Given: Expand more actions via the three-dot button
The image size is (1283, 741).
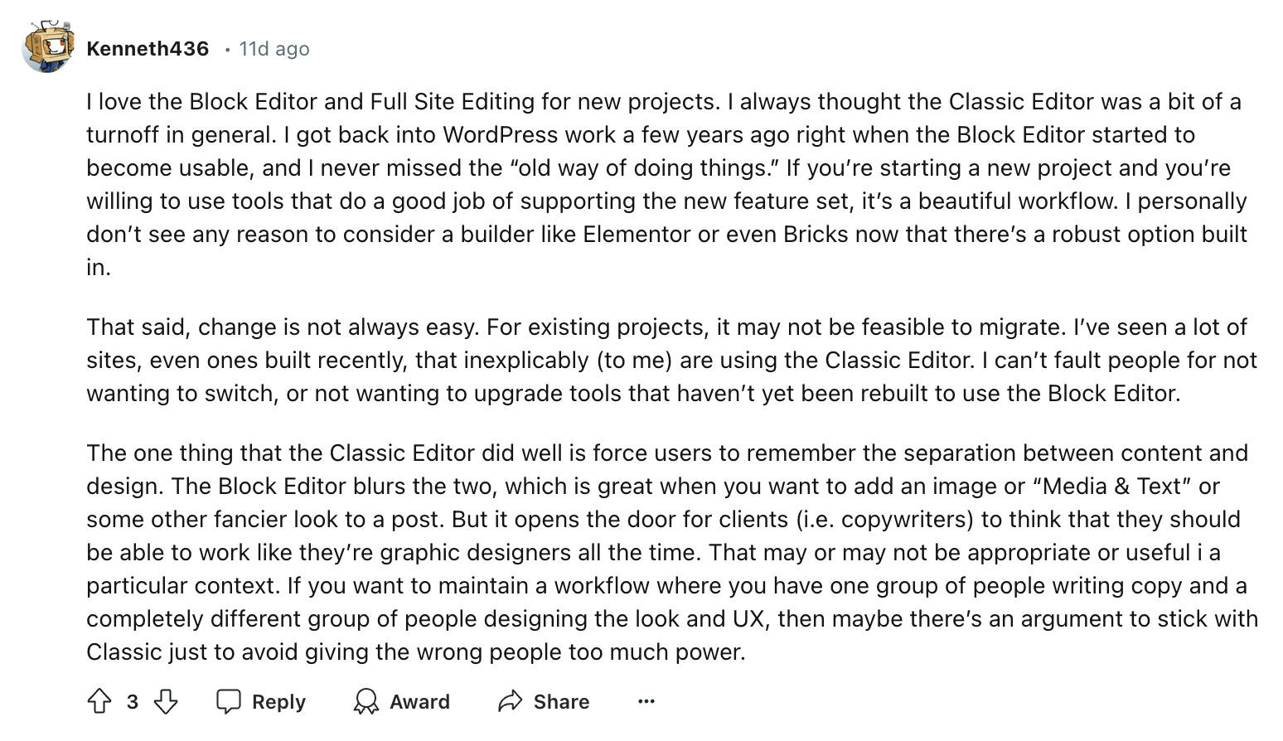Looking at the screenshot, I should click(x=646, y=701).
